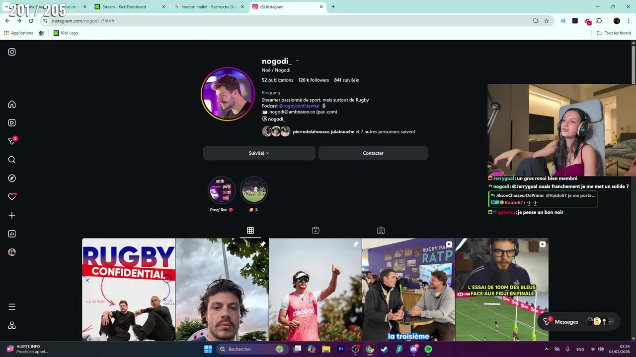Open the Extensions puzzle icon
This screenshot has width=636, height=357.
(x=599, y=21)
